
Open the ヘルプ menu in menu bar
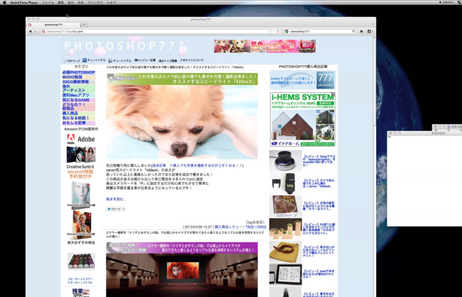(111, 3)
